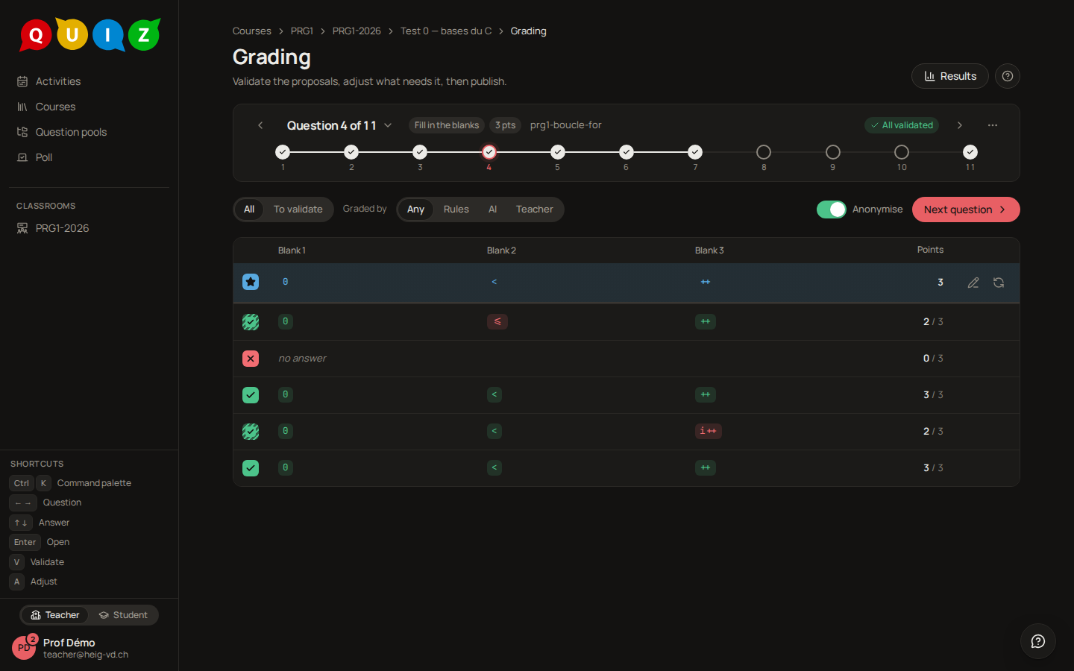
Task: Open Poll in the sidebar
Action: [x=89, y=157]
